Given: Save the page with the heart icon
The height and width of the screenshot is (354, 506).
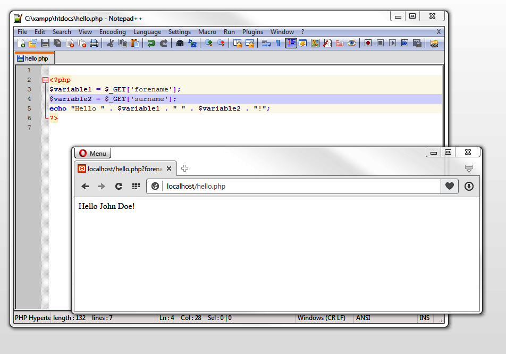Looking at the screenshot, I should pyautogui.click(x=450, y=186).
